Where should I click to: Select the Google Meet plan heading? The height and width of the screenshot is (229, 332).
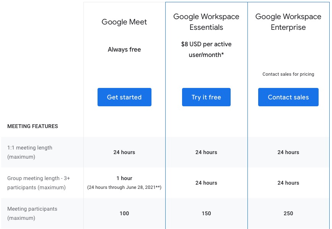click(124, 22)
